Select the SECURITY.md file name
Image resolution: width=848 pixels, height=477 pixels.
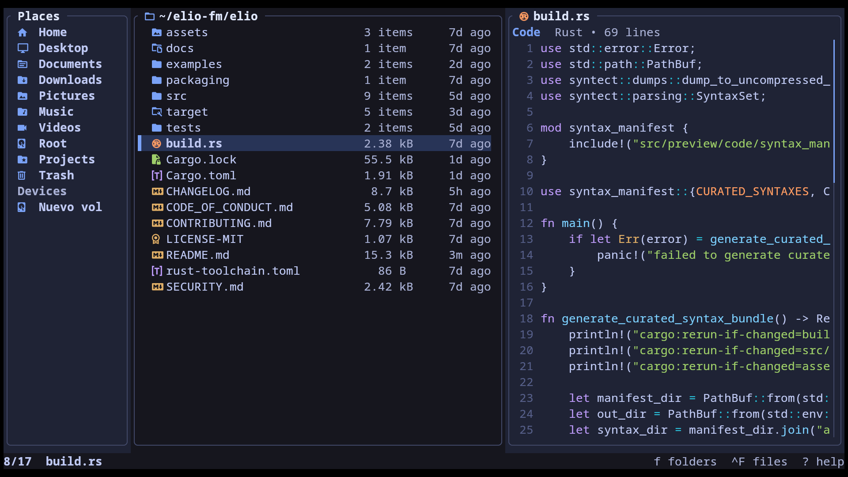click(204, 287)
